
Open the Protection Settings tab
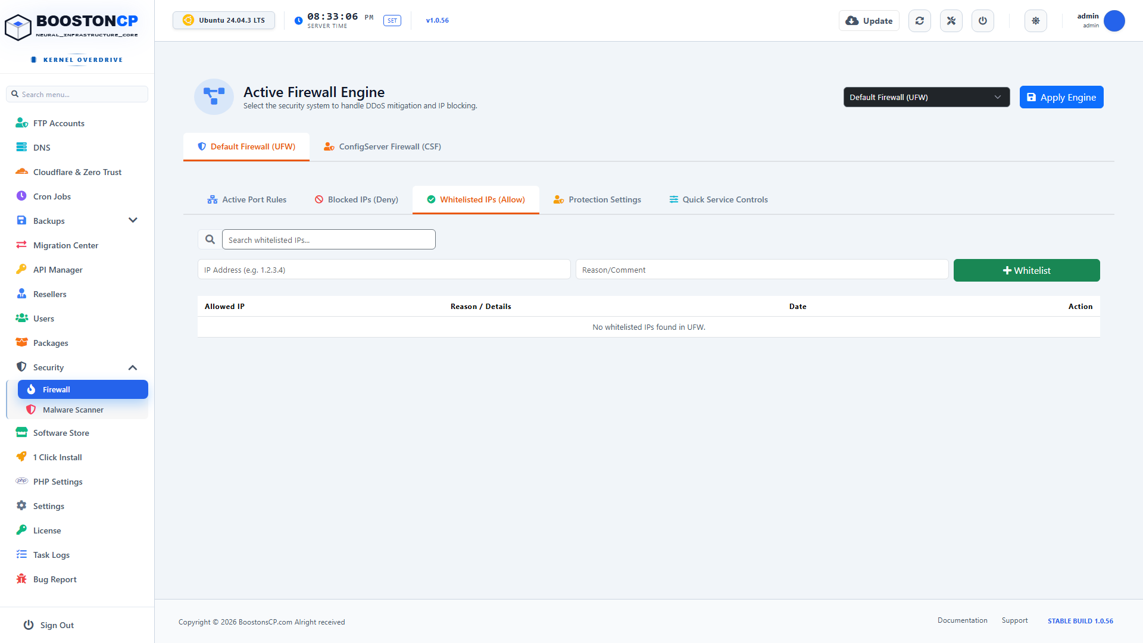[597, 199]
